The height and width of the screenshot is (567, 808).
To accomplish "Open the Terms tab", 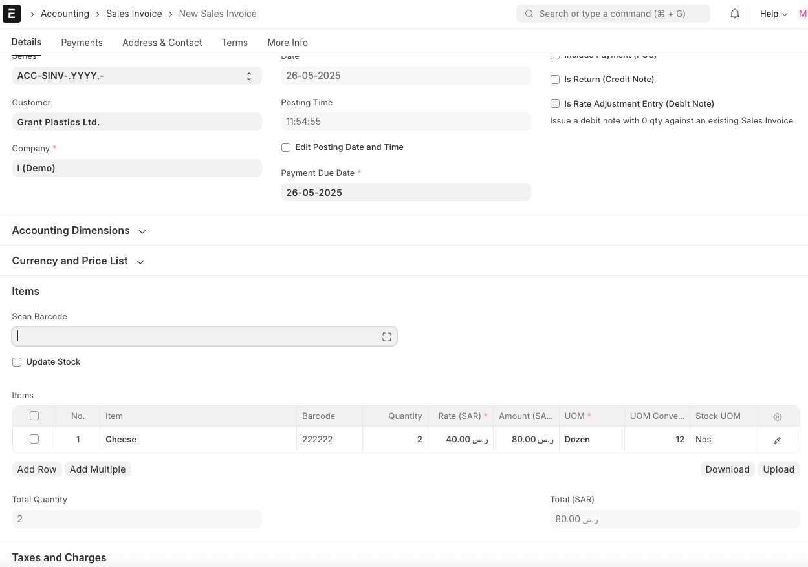I will [235, 43].
